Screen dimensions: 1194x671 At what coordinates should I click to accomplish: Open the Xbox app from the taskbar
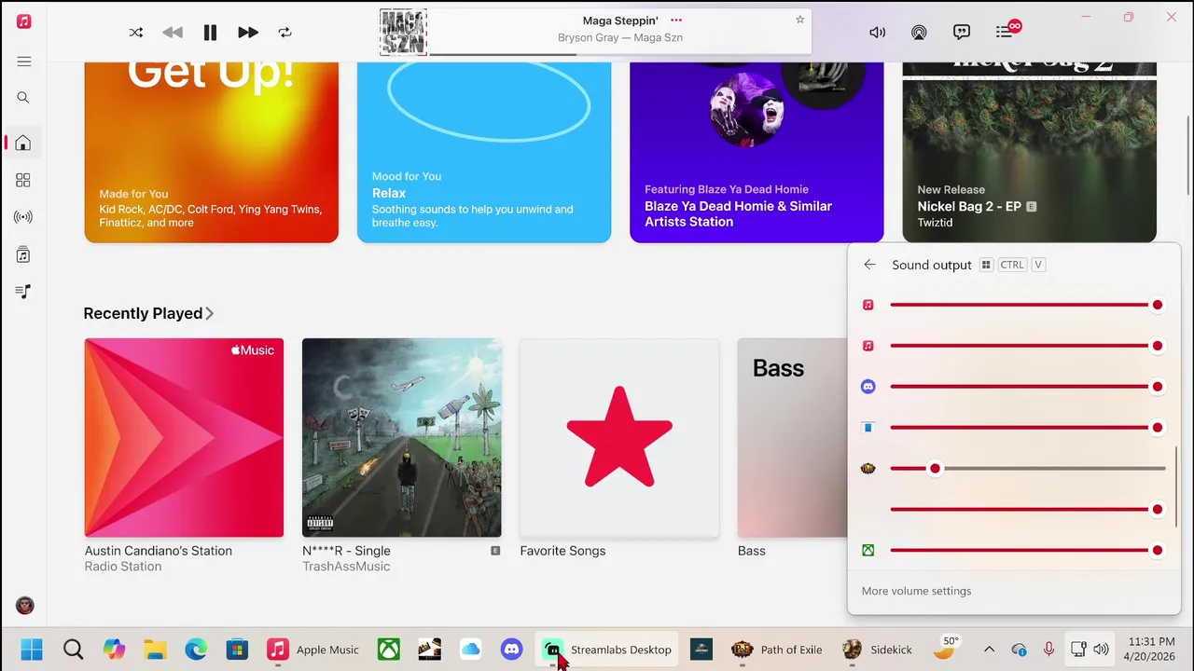(388, 650)
